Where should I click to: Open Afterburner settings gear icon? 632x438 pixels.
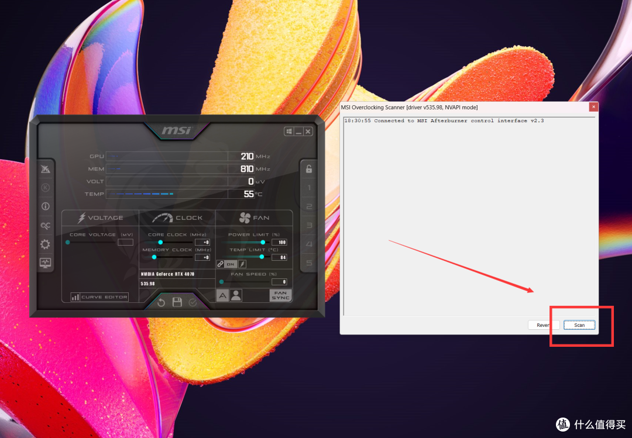coord(45,244)
